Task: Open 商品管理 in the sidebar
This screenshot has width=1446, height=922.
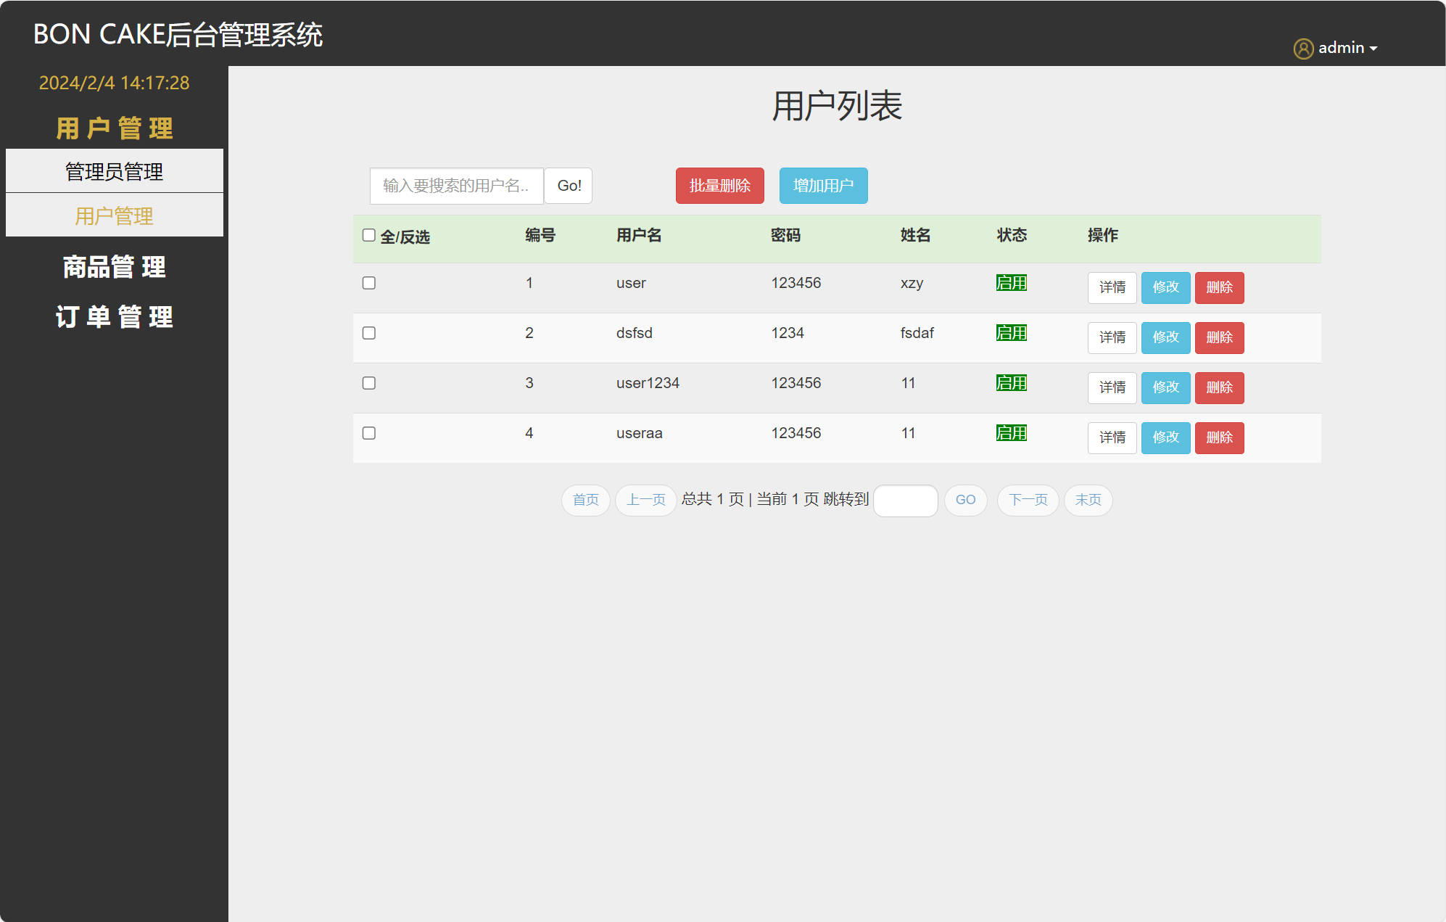Action: point(114,267)
